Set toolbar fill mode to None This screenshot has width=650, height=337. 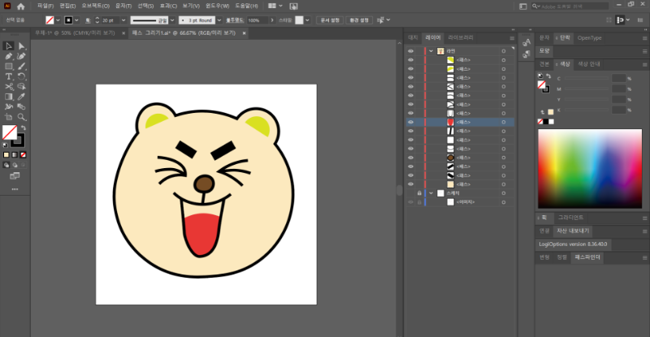point(24,155)
